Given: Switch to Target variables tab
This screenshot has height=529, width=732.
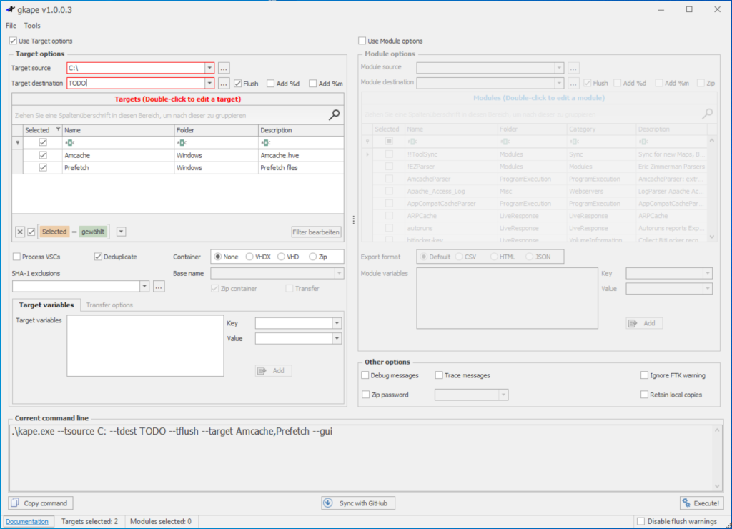Looking at the screenshot, I should [46, 305].
